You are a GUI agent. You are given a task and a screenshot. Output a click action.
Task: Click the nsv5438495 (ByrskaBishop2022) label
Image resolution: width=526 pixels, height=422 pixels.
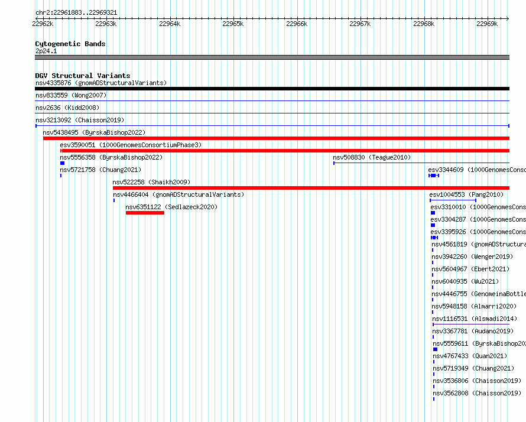coord(94,132)
